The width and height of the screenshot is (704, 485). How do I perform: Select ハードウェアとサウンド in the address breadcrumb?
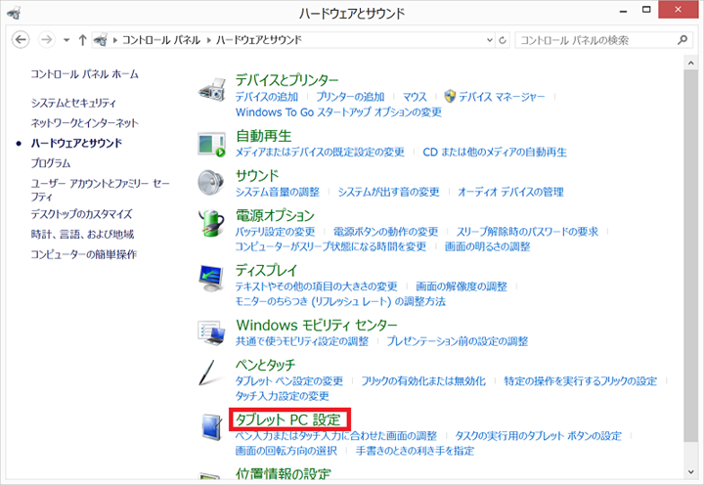(x=259, y=40)
